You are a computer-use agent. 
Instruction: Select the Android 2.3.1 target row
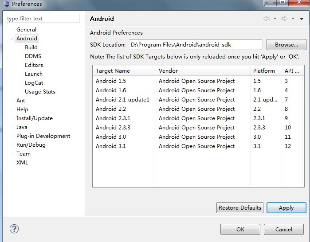coord(198,118)
